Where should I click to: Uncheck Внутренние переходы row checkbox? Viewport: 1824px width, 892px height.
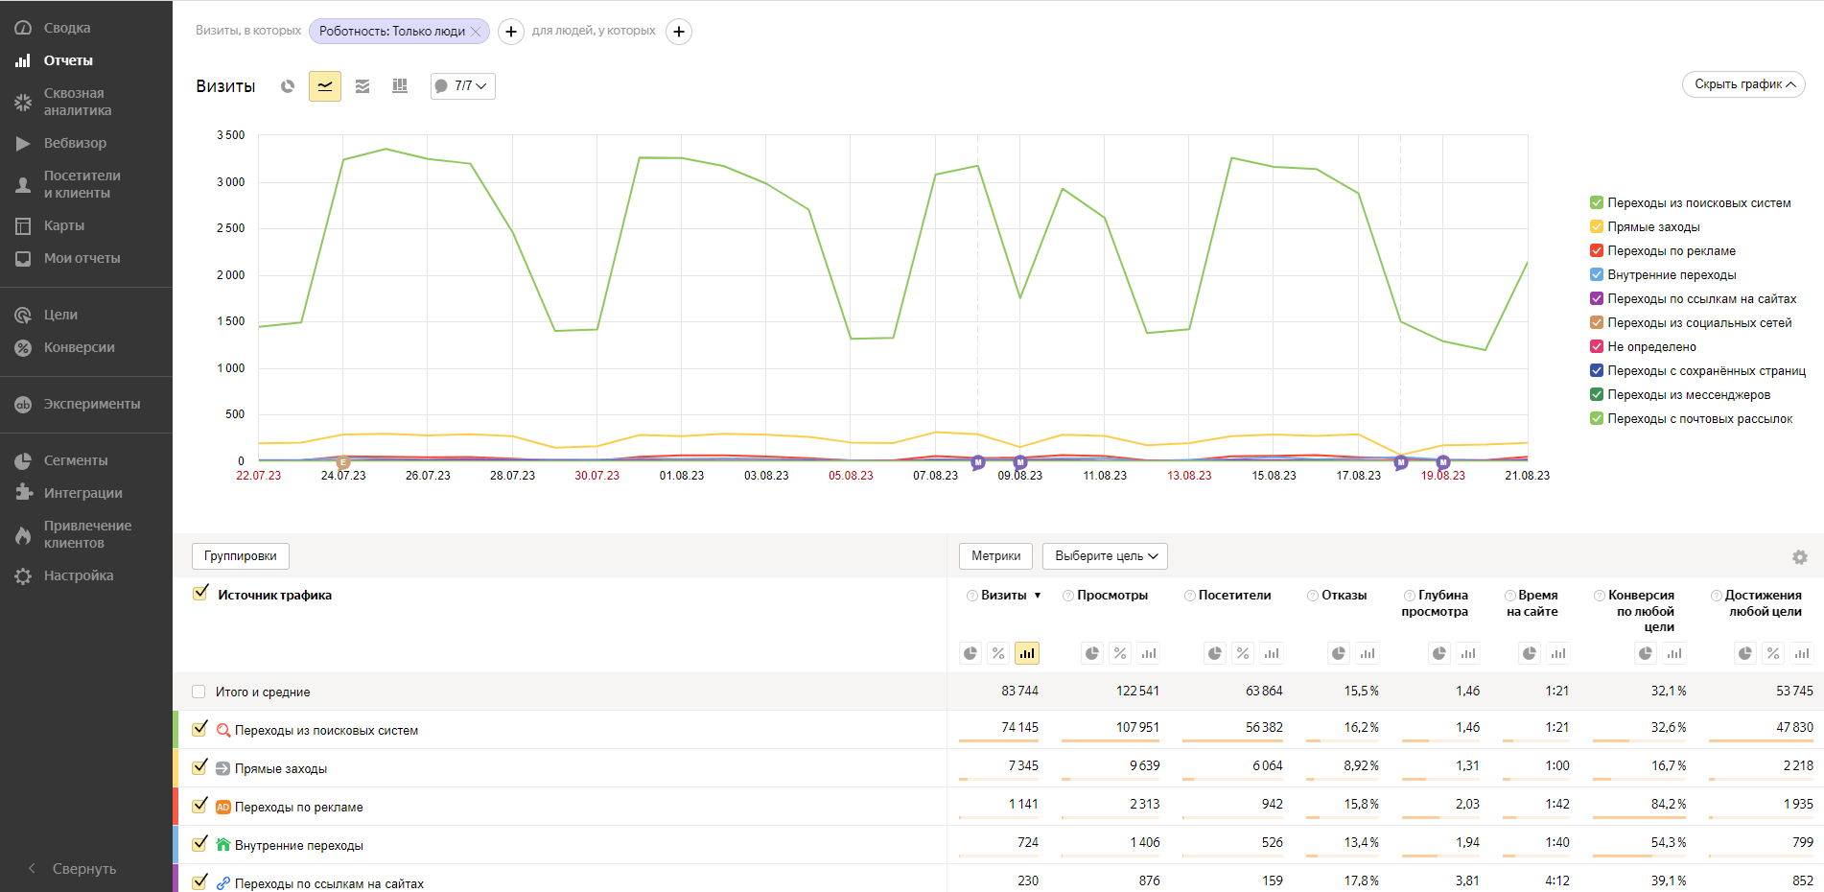click(199, 844)
